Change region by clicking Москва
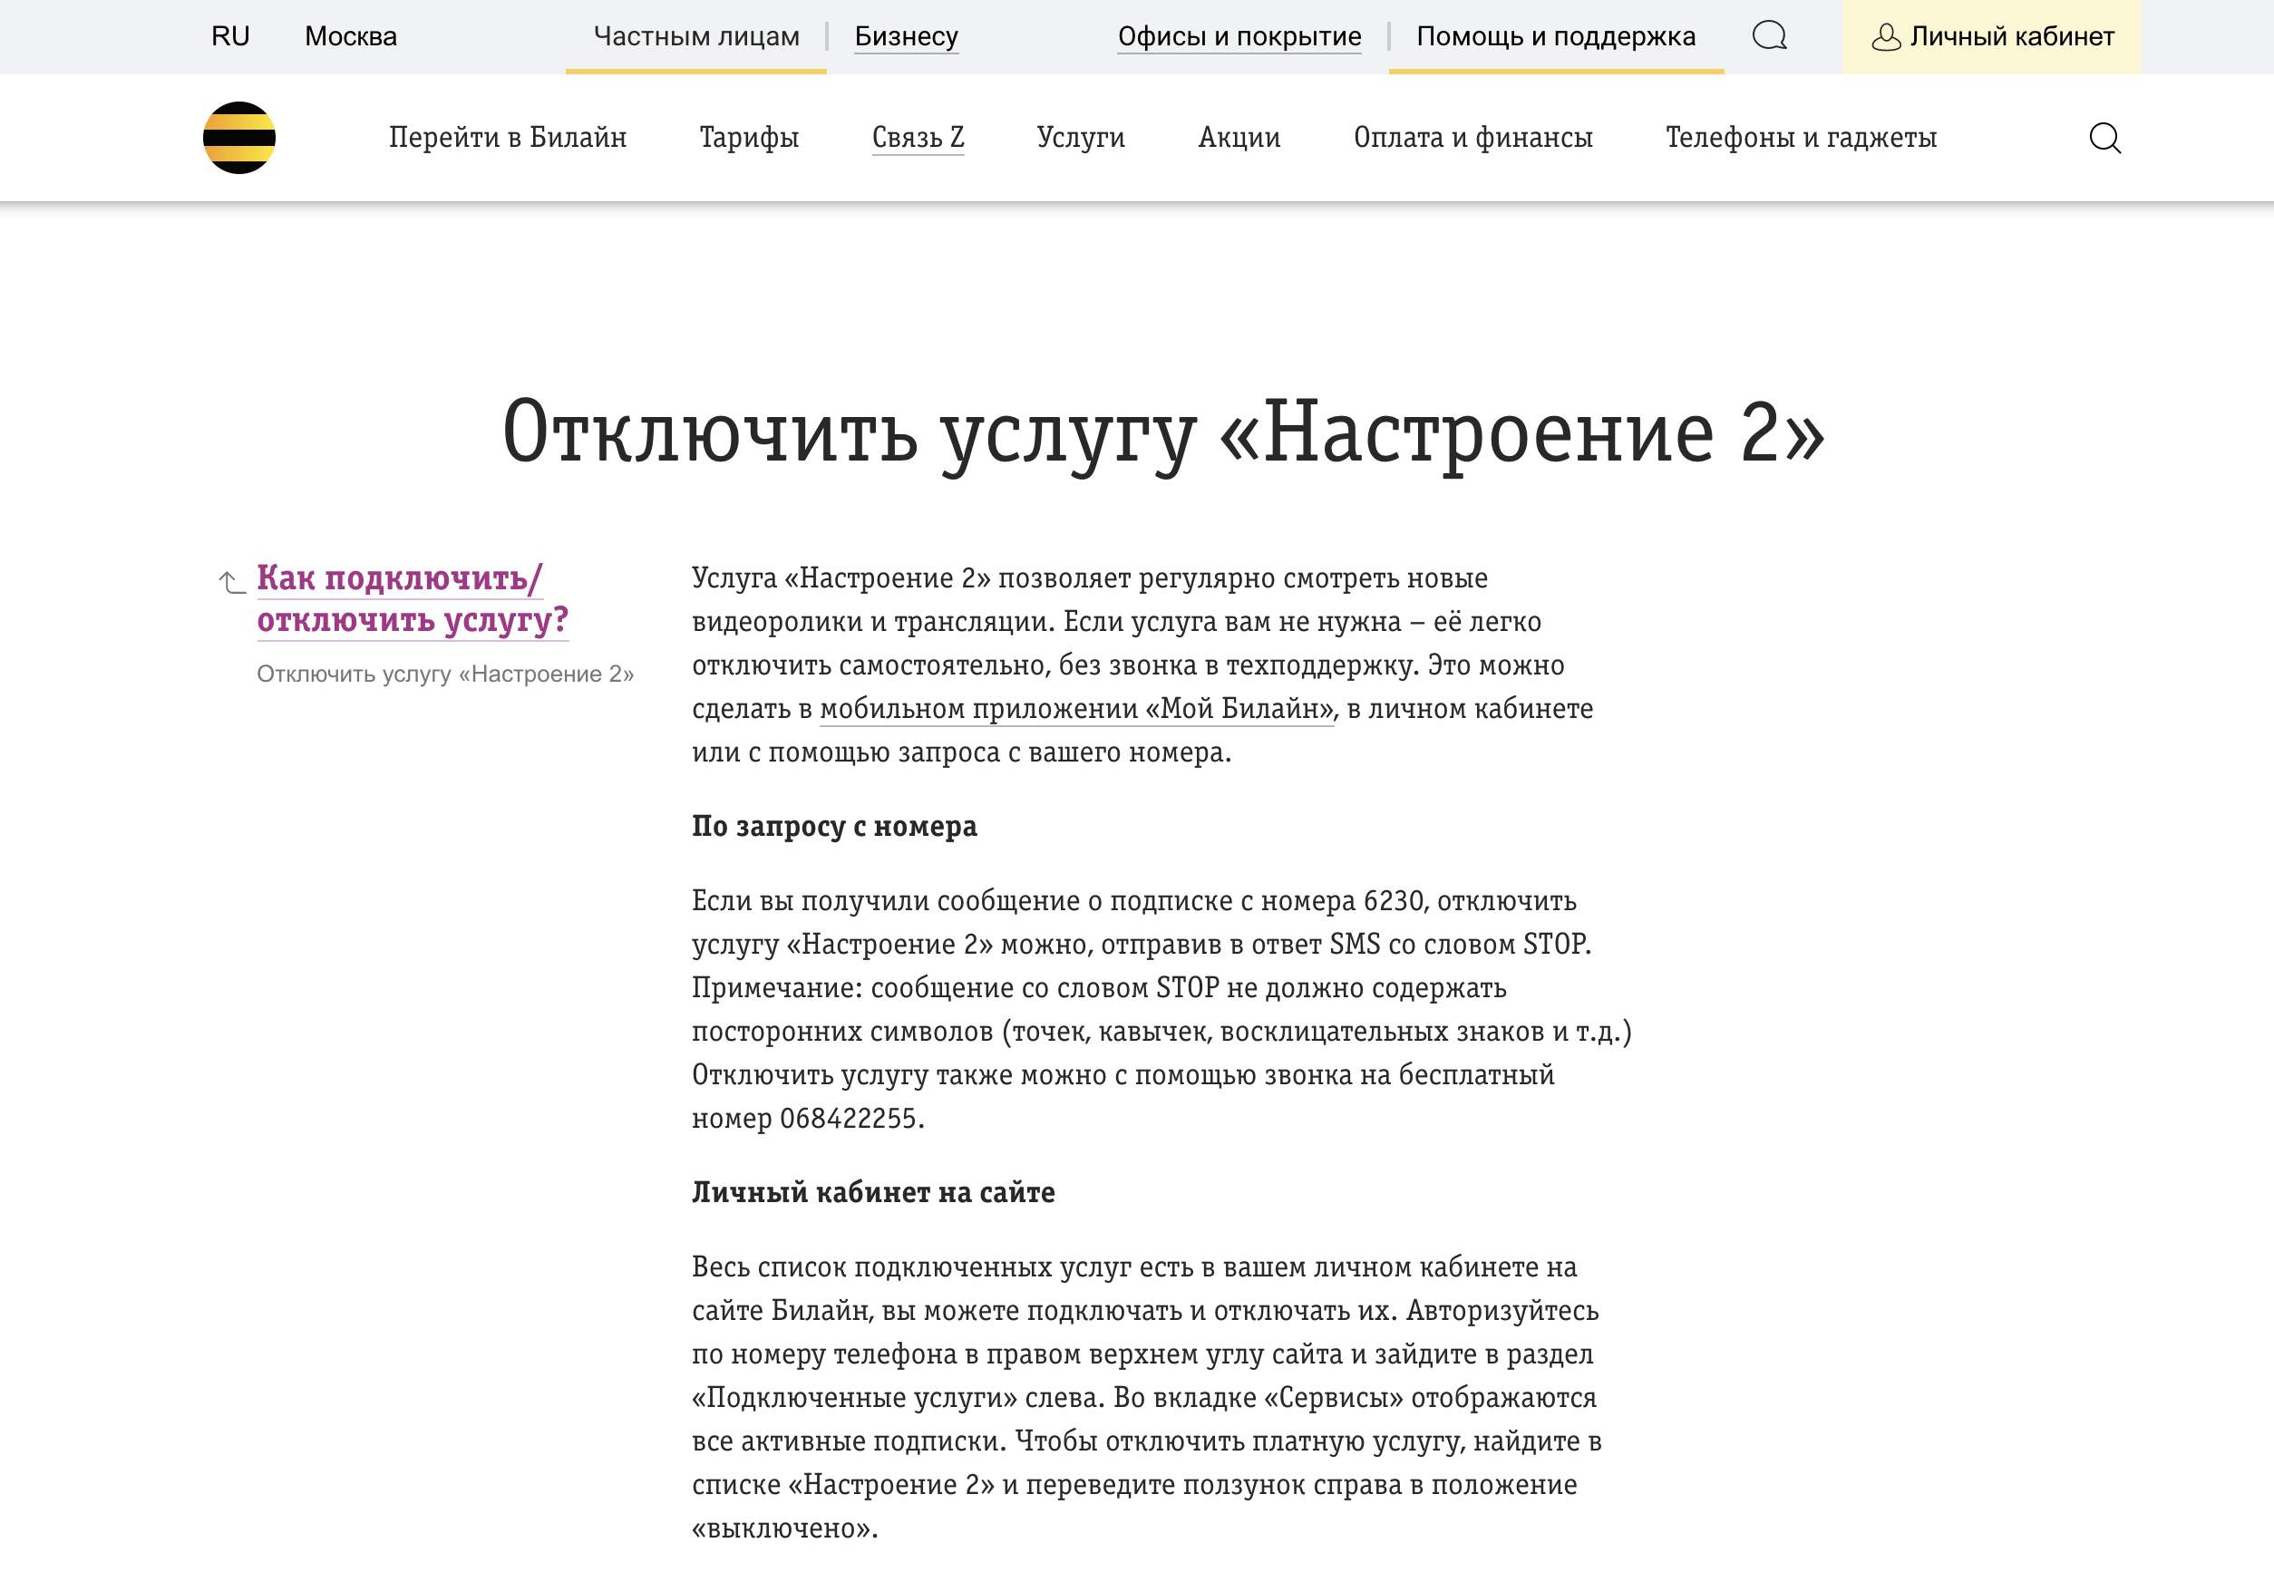 click(350, 36)
